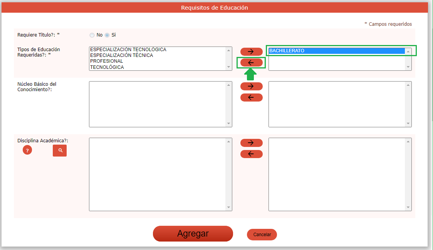Click inside the empty Disciplina Académica available list

(x=157, y=174)
